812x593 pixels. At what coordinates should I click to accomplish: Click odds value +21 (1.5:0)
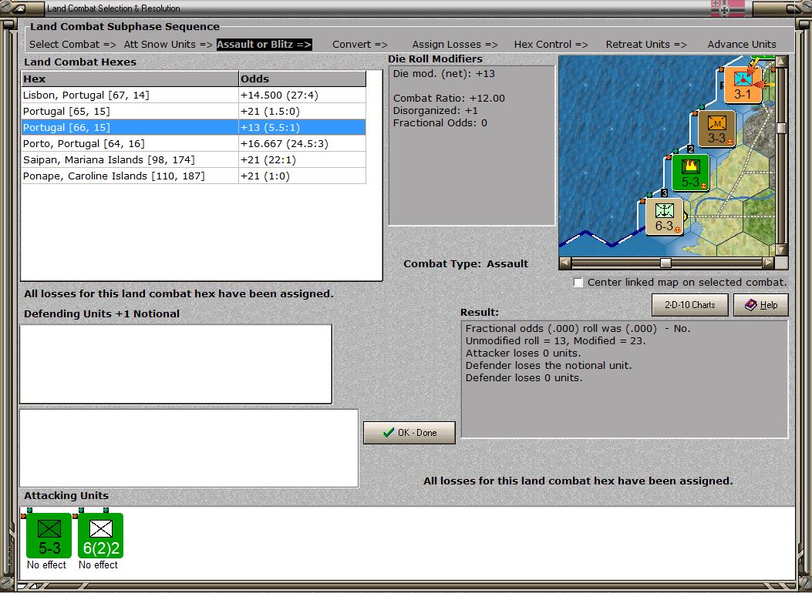[x=271, y=111]
